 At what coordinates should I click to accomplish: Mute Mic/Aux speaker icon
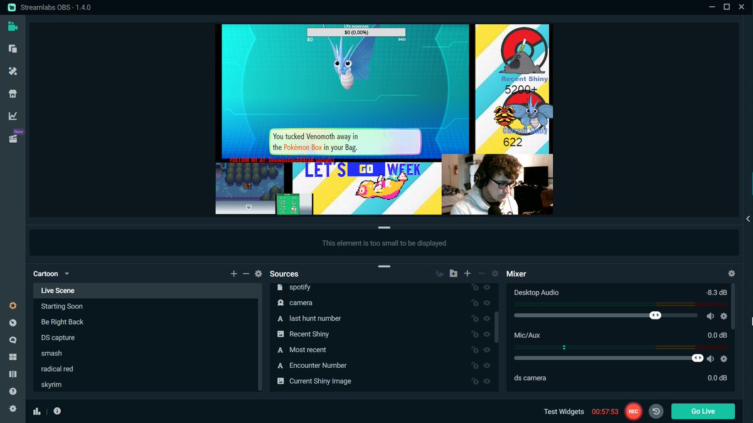click(x=710, y=359)
